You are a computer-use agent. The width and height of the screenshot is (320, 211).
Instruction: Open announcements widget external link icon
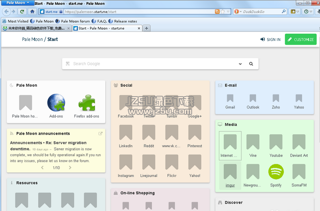[100, 133]
